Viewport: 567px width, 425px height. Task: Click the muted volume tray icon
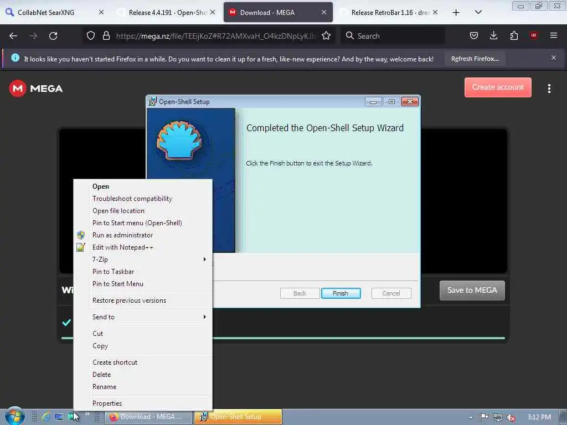point(511,417)
